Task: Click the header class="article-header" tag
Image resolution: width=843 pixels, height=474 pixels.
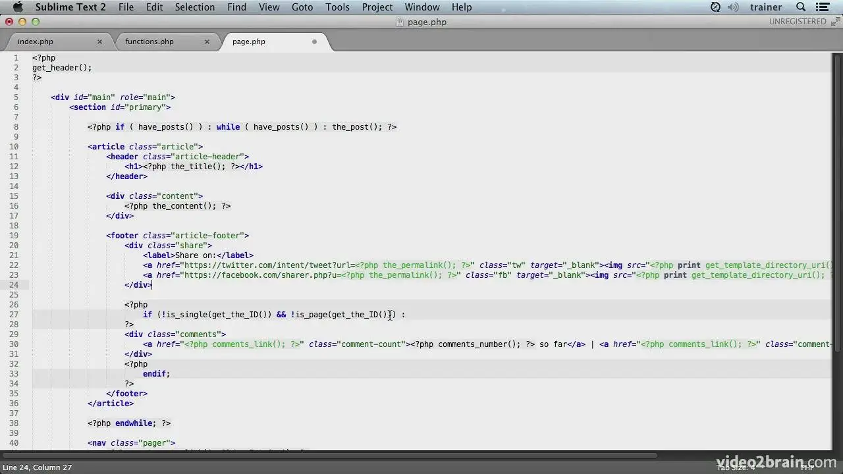Action: [x=178, y=157]
